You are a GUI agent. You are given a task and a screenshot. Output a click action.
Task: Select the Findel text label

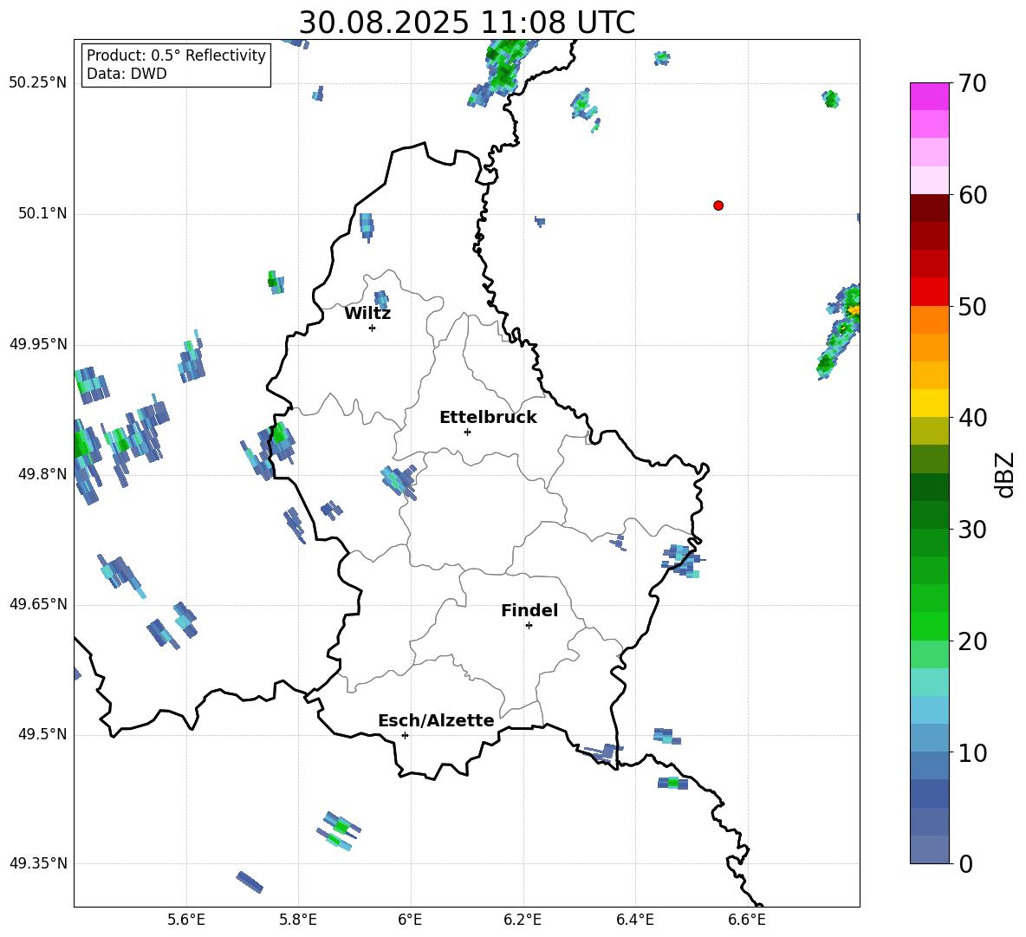coord(529,611)
